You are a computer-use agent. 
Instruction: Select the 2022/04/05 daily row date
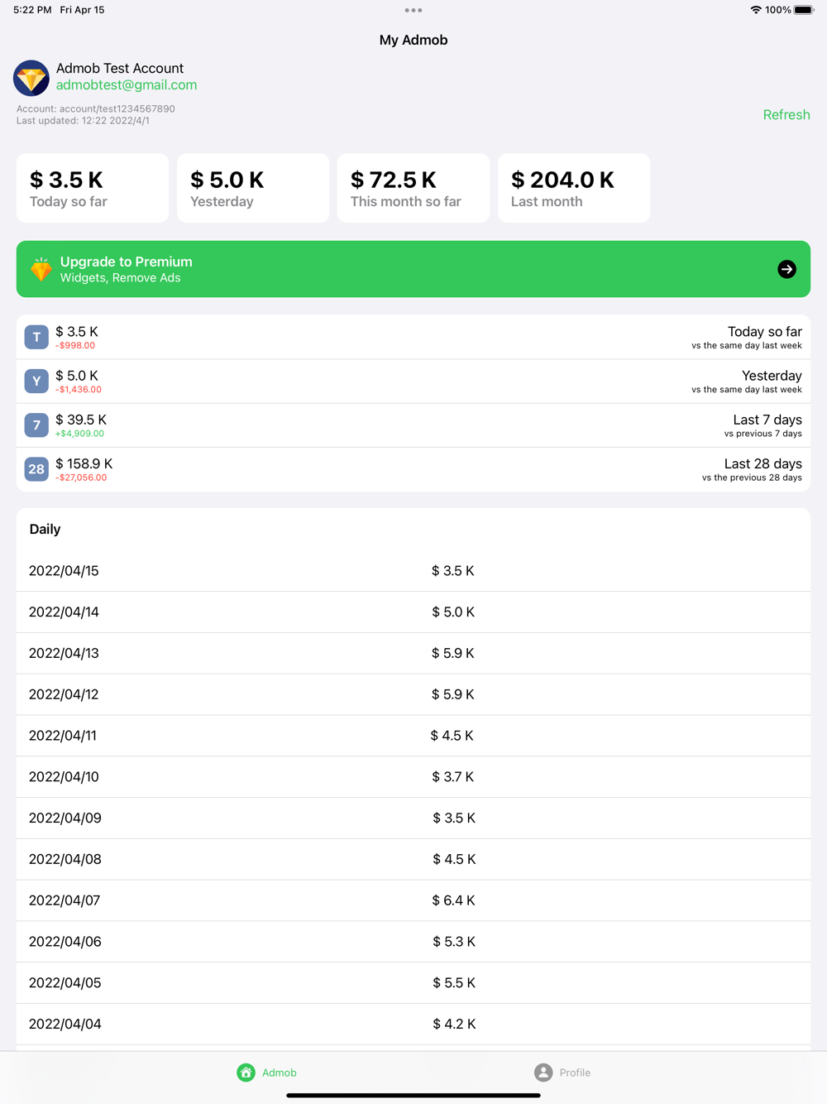[x=65, y=982]
